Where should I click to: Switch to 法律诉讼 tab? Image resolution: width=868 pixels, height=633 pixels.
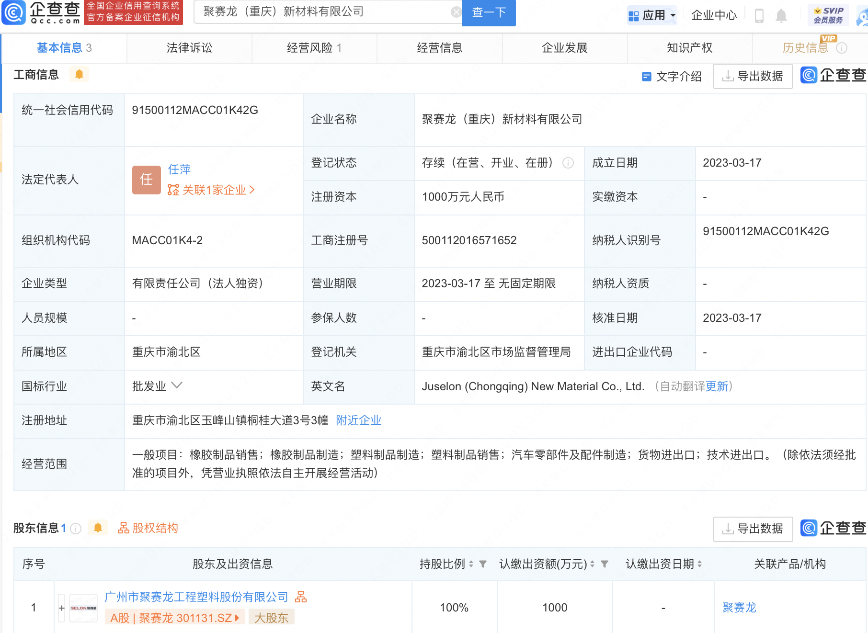click(x=189, y=48)
